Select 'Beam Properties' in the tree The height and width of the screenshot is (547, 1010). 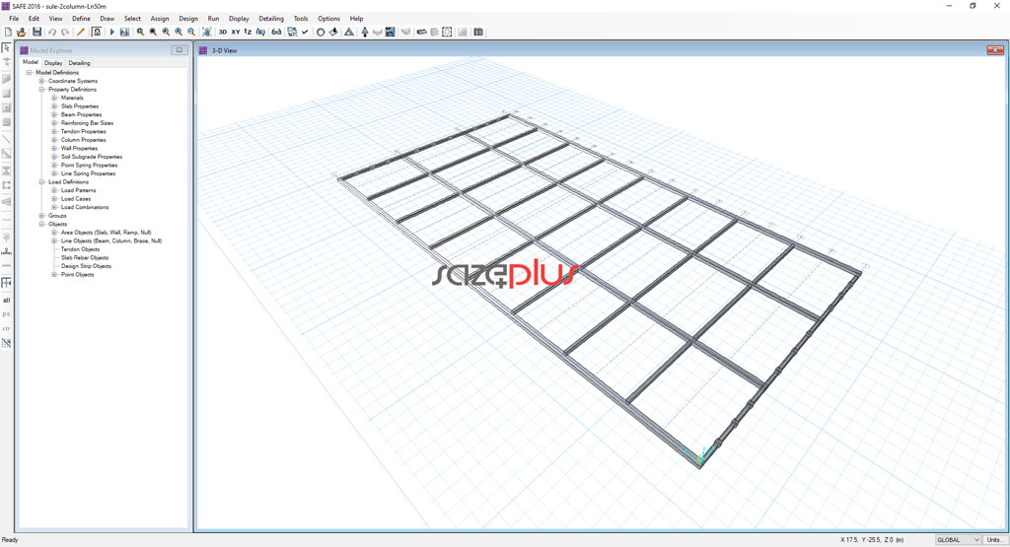pos(81,114)
